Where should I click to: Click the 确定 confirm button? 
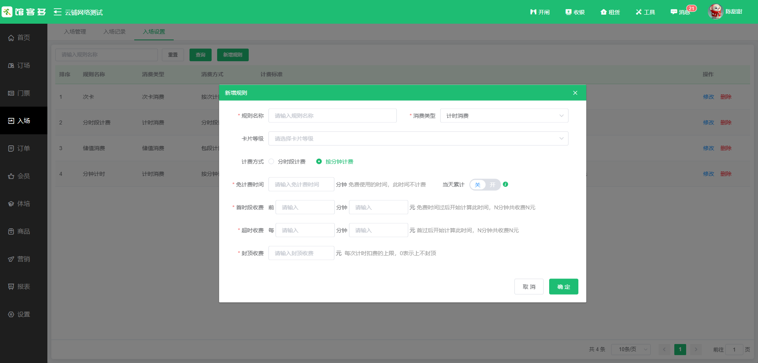click(x=563, y=287)
